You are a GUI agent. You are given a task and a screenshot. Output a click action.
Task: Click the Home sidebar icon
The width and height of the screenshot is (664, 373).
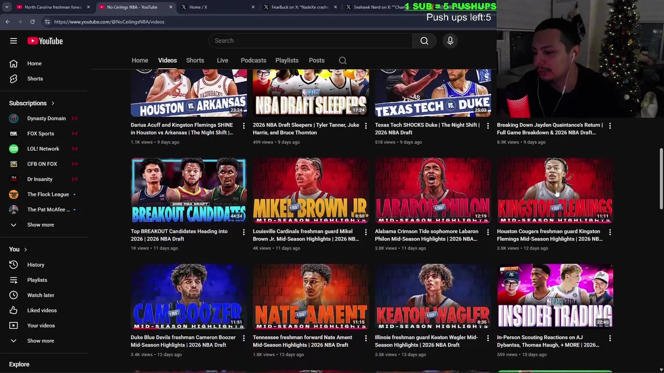13,64
